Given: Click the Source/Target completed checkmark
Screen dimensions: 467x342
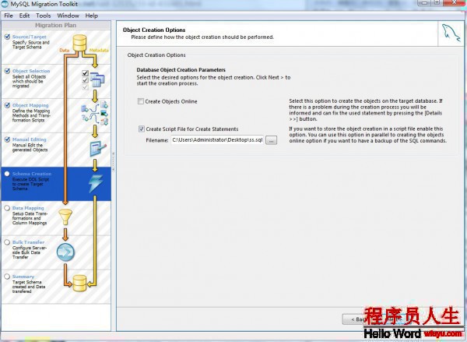Looking at the screenshot, I should (7, 37).
